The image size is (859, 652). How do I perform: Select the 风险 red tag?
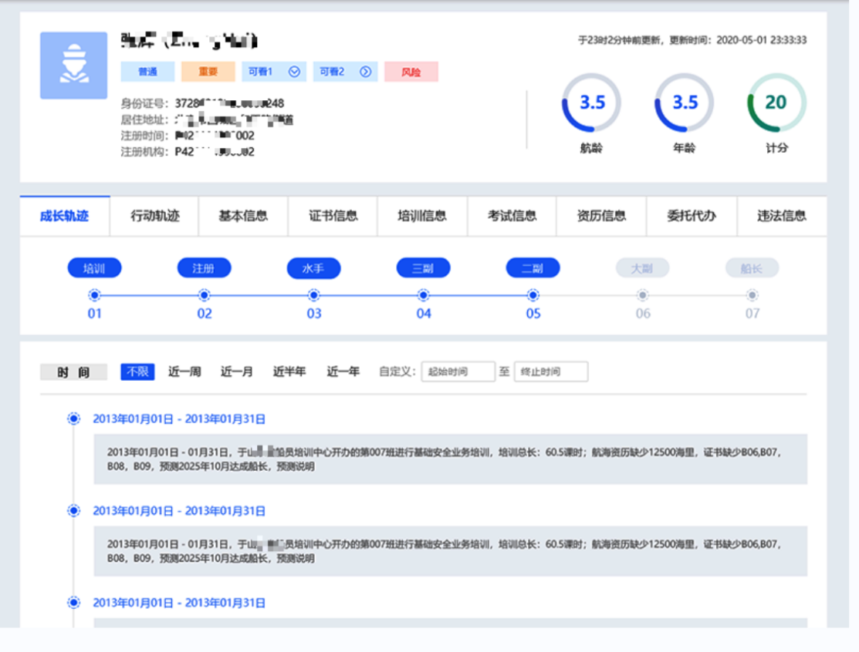click(411, 72)
